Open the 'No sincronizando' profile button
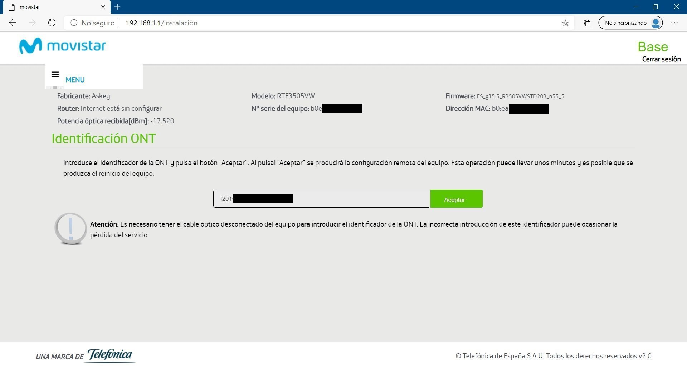This screenshot has width=687, height=368. pyautogui.click(x=630, y=23)
